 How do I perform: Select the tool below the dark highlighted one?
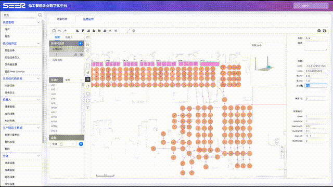[88, 87]
